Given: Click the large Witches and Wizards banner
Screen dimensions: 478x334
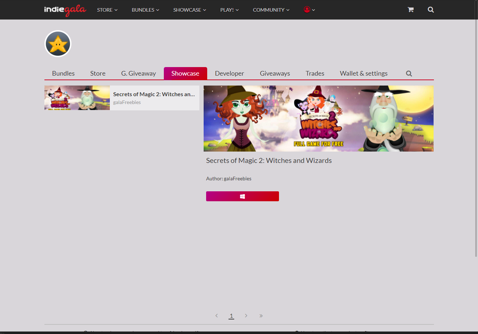Looking at the screenshot, I should pyautogui.click(x=318, y=119).
